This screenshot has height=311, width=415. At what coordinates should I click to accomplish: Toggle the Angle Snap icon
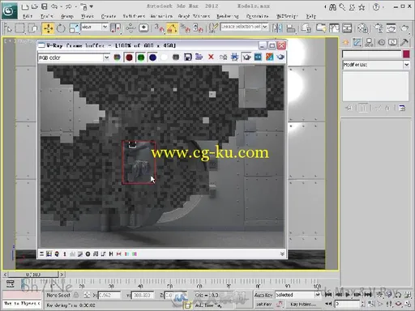[172, 28]
